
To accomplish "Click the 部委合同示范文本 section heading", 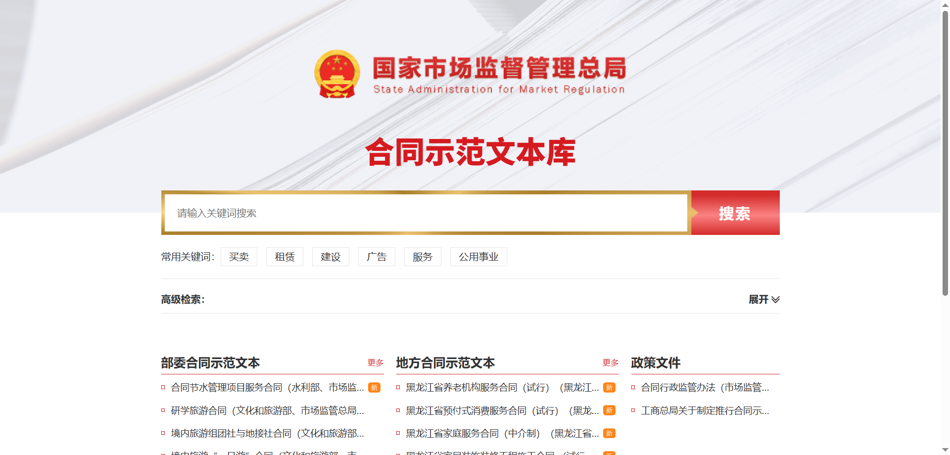I will pos(210,363).
